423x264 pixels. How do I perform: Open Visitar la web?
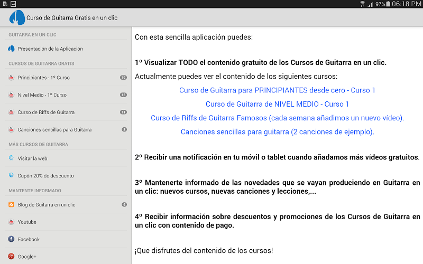[66, 158]
